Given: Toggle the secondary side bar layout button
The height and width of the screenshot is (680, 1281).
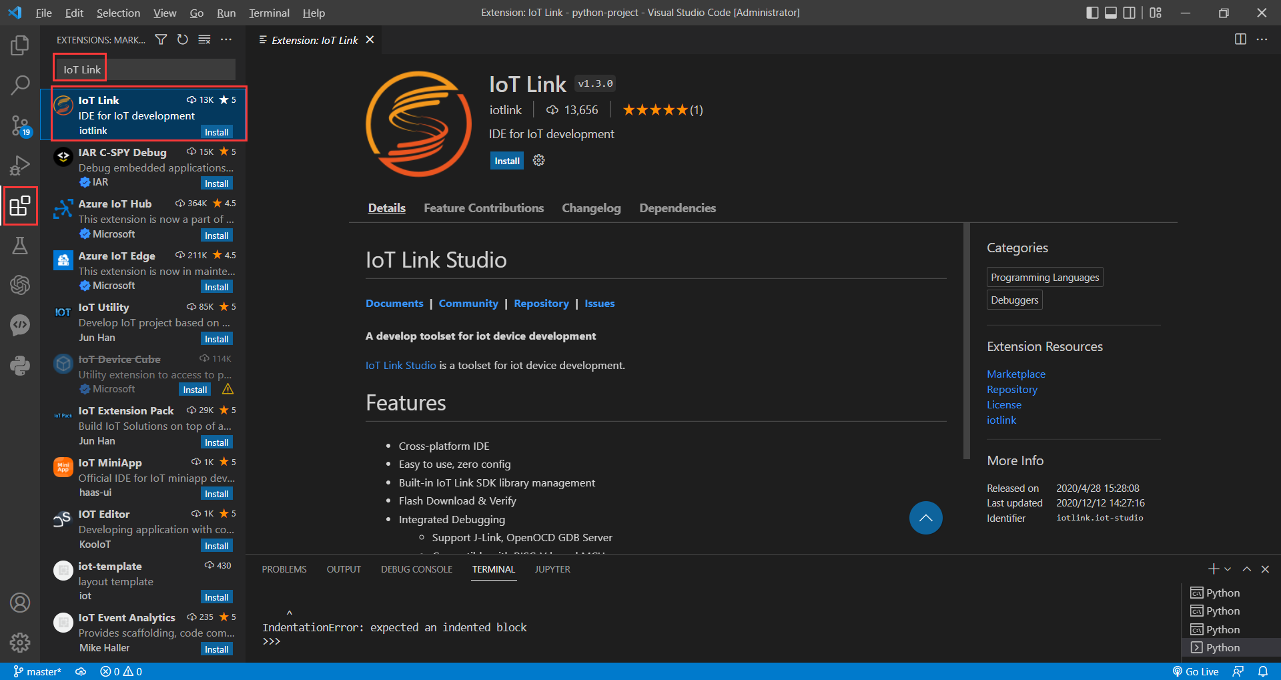Looking at the screenshot, I should (1129, 13).
